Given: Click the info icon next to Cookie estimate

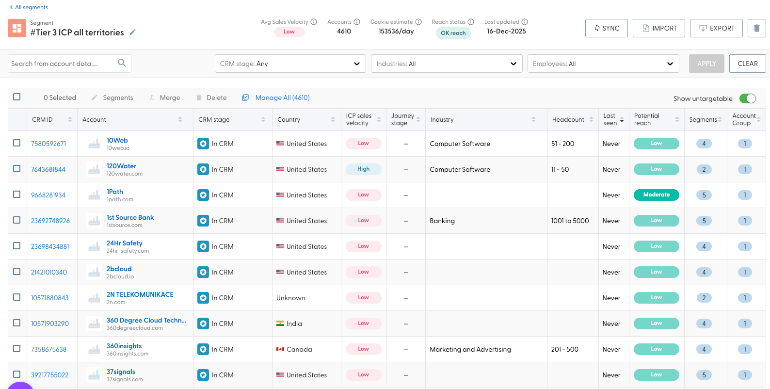Looking at the screenshot, I should point(418,22).
